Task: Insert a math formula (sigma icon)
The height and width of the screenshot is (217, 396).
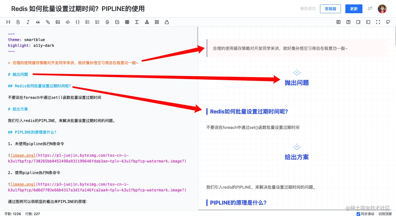Action: pos(137,22)
